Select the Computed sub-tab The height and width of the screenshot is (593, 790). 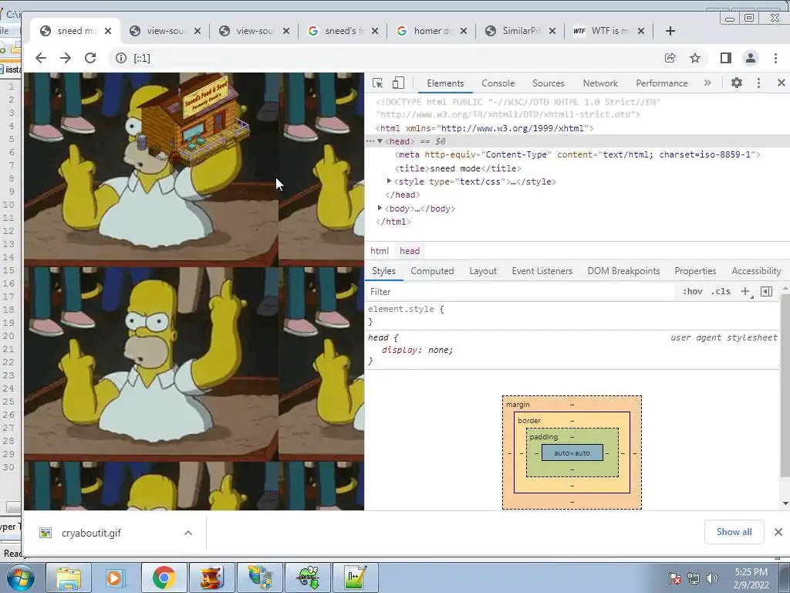pos(432,271)
